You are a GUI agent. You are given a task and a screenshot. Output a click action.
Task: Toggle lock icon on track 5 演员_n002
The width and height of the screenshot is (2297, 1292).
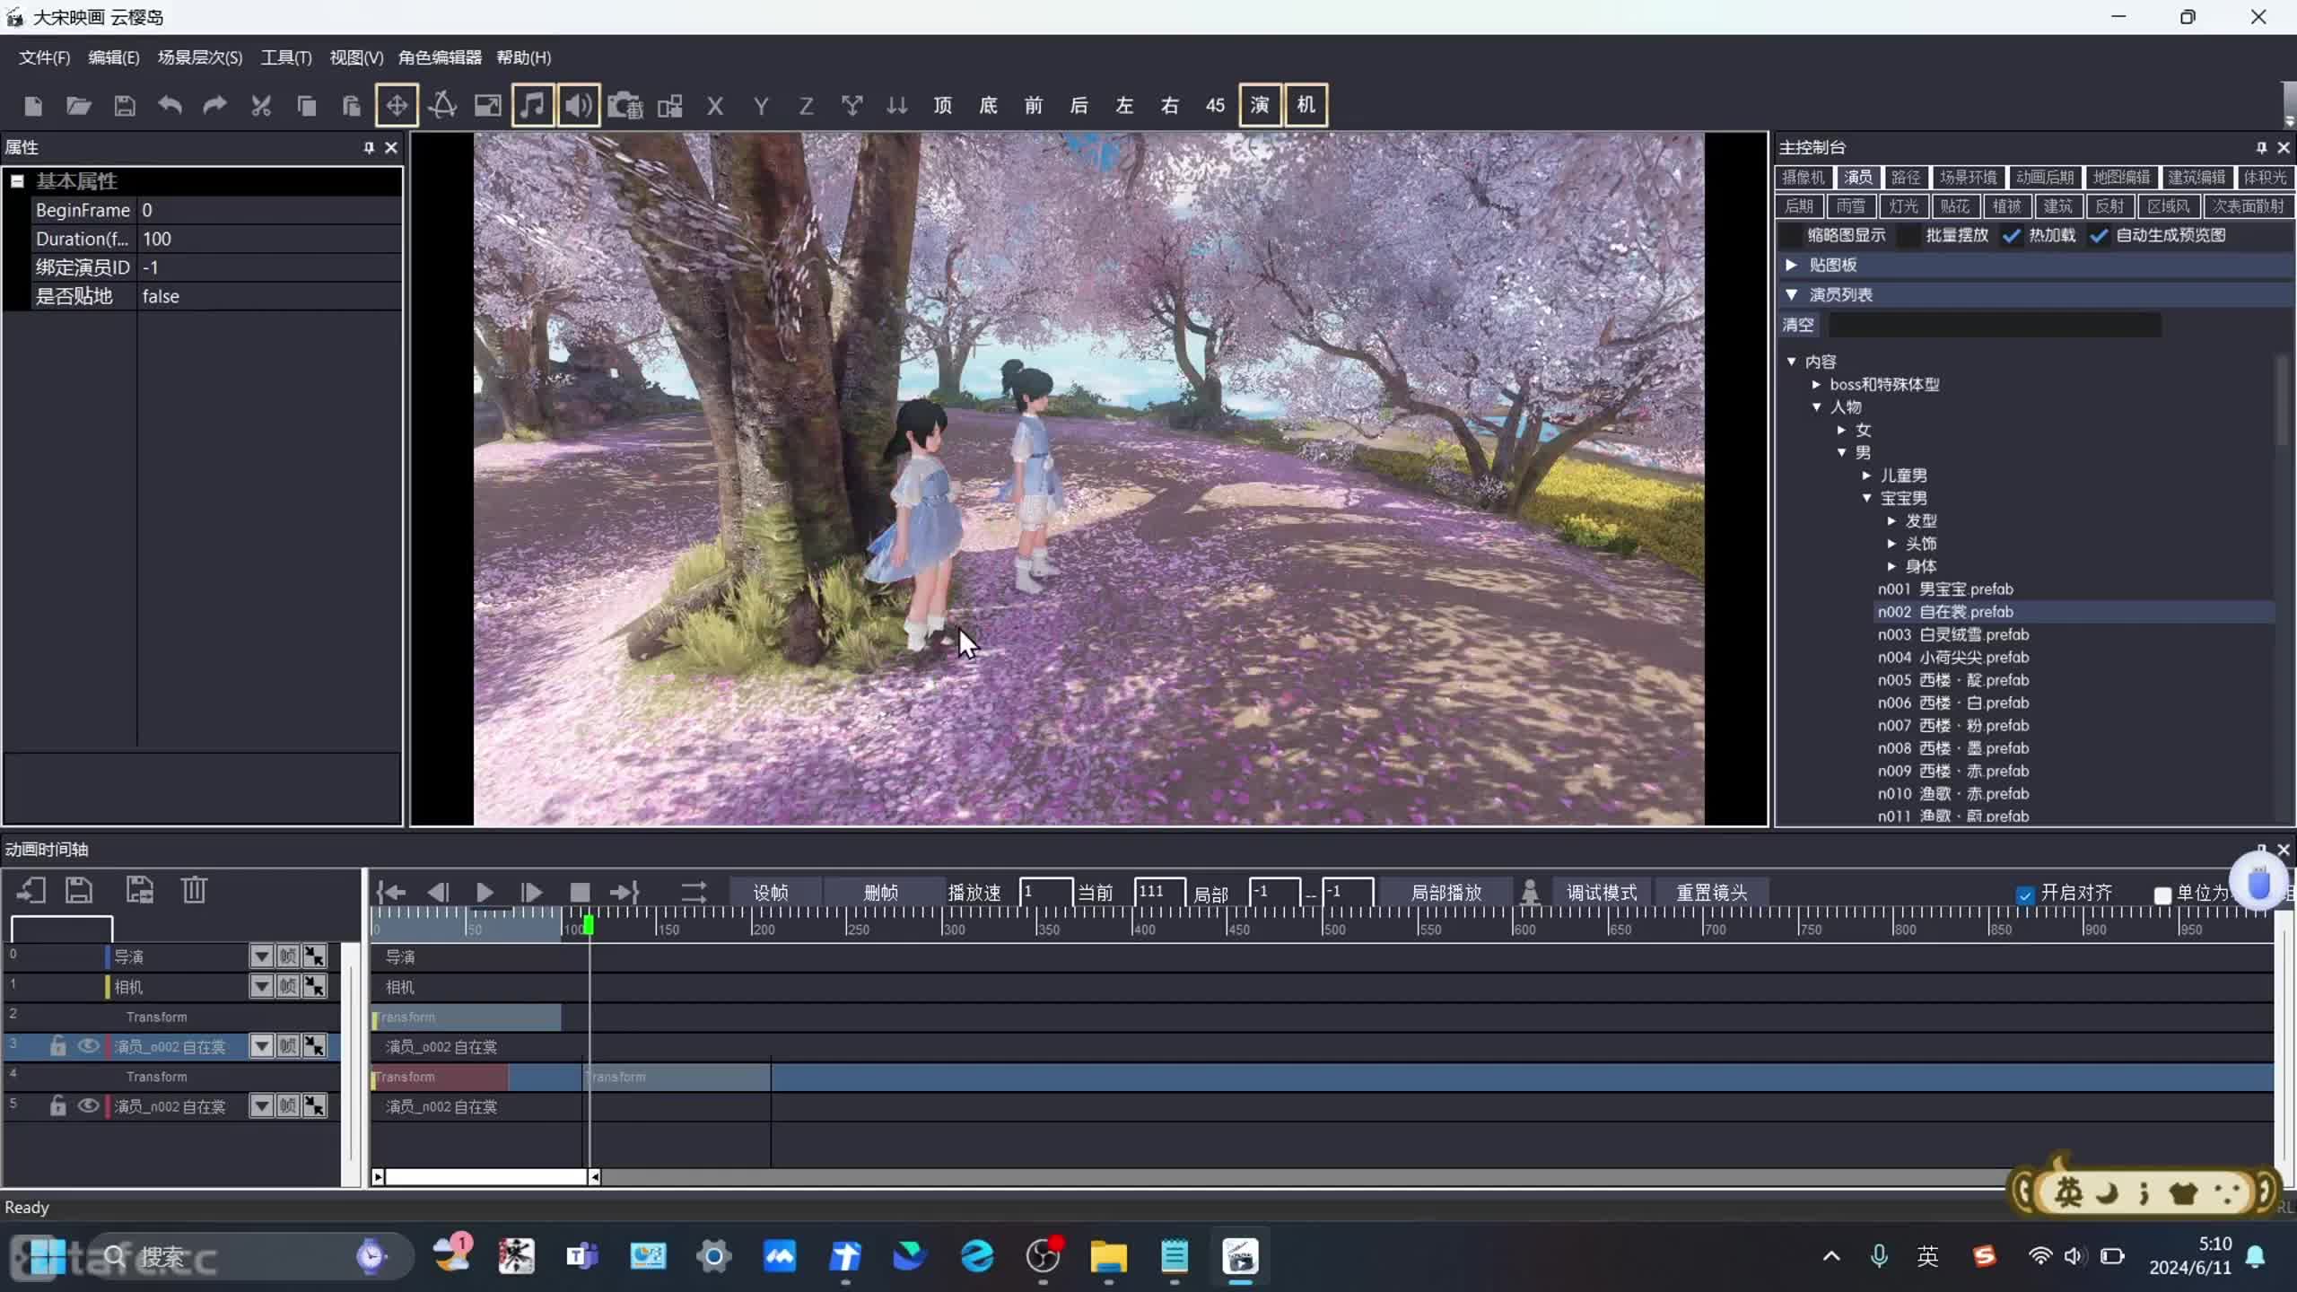tap(57, 1106)
